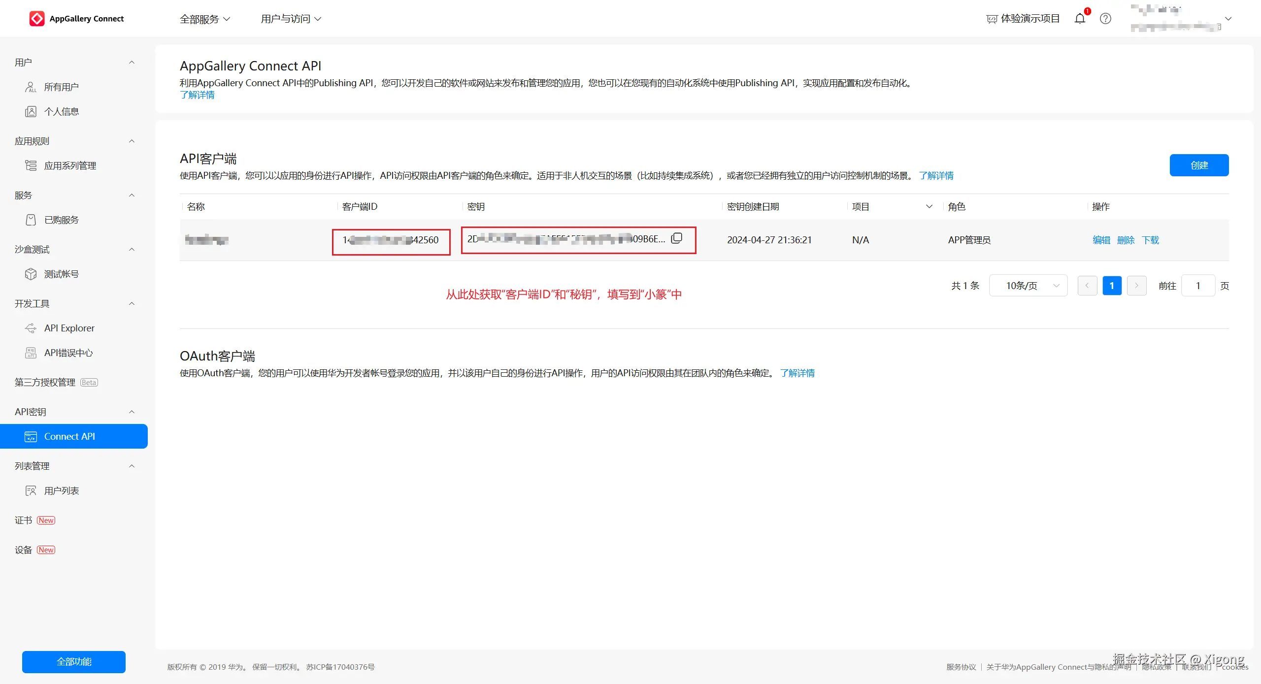Open the 项目 column filter dropdown

pyautogui.click(x=929, y=206)
